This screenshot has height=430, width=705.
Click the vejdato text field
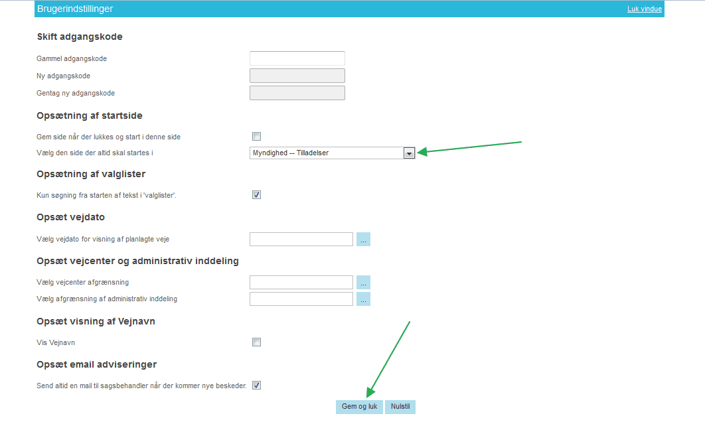pos(301,240)
